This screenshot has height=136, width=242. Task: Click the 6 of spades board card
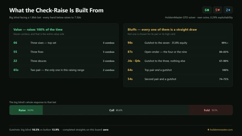click(x=207, y=10)
